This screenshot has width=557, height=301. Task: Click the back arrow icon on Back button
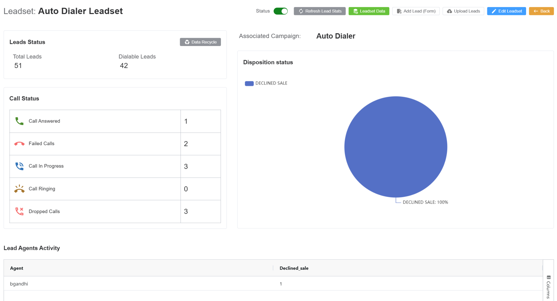[x=535, y=11]
